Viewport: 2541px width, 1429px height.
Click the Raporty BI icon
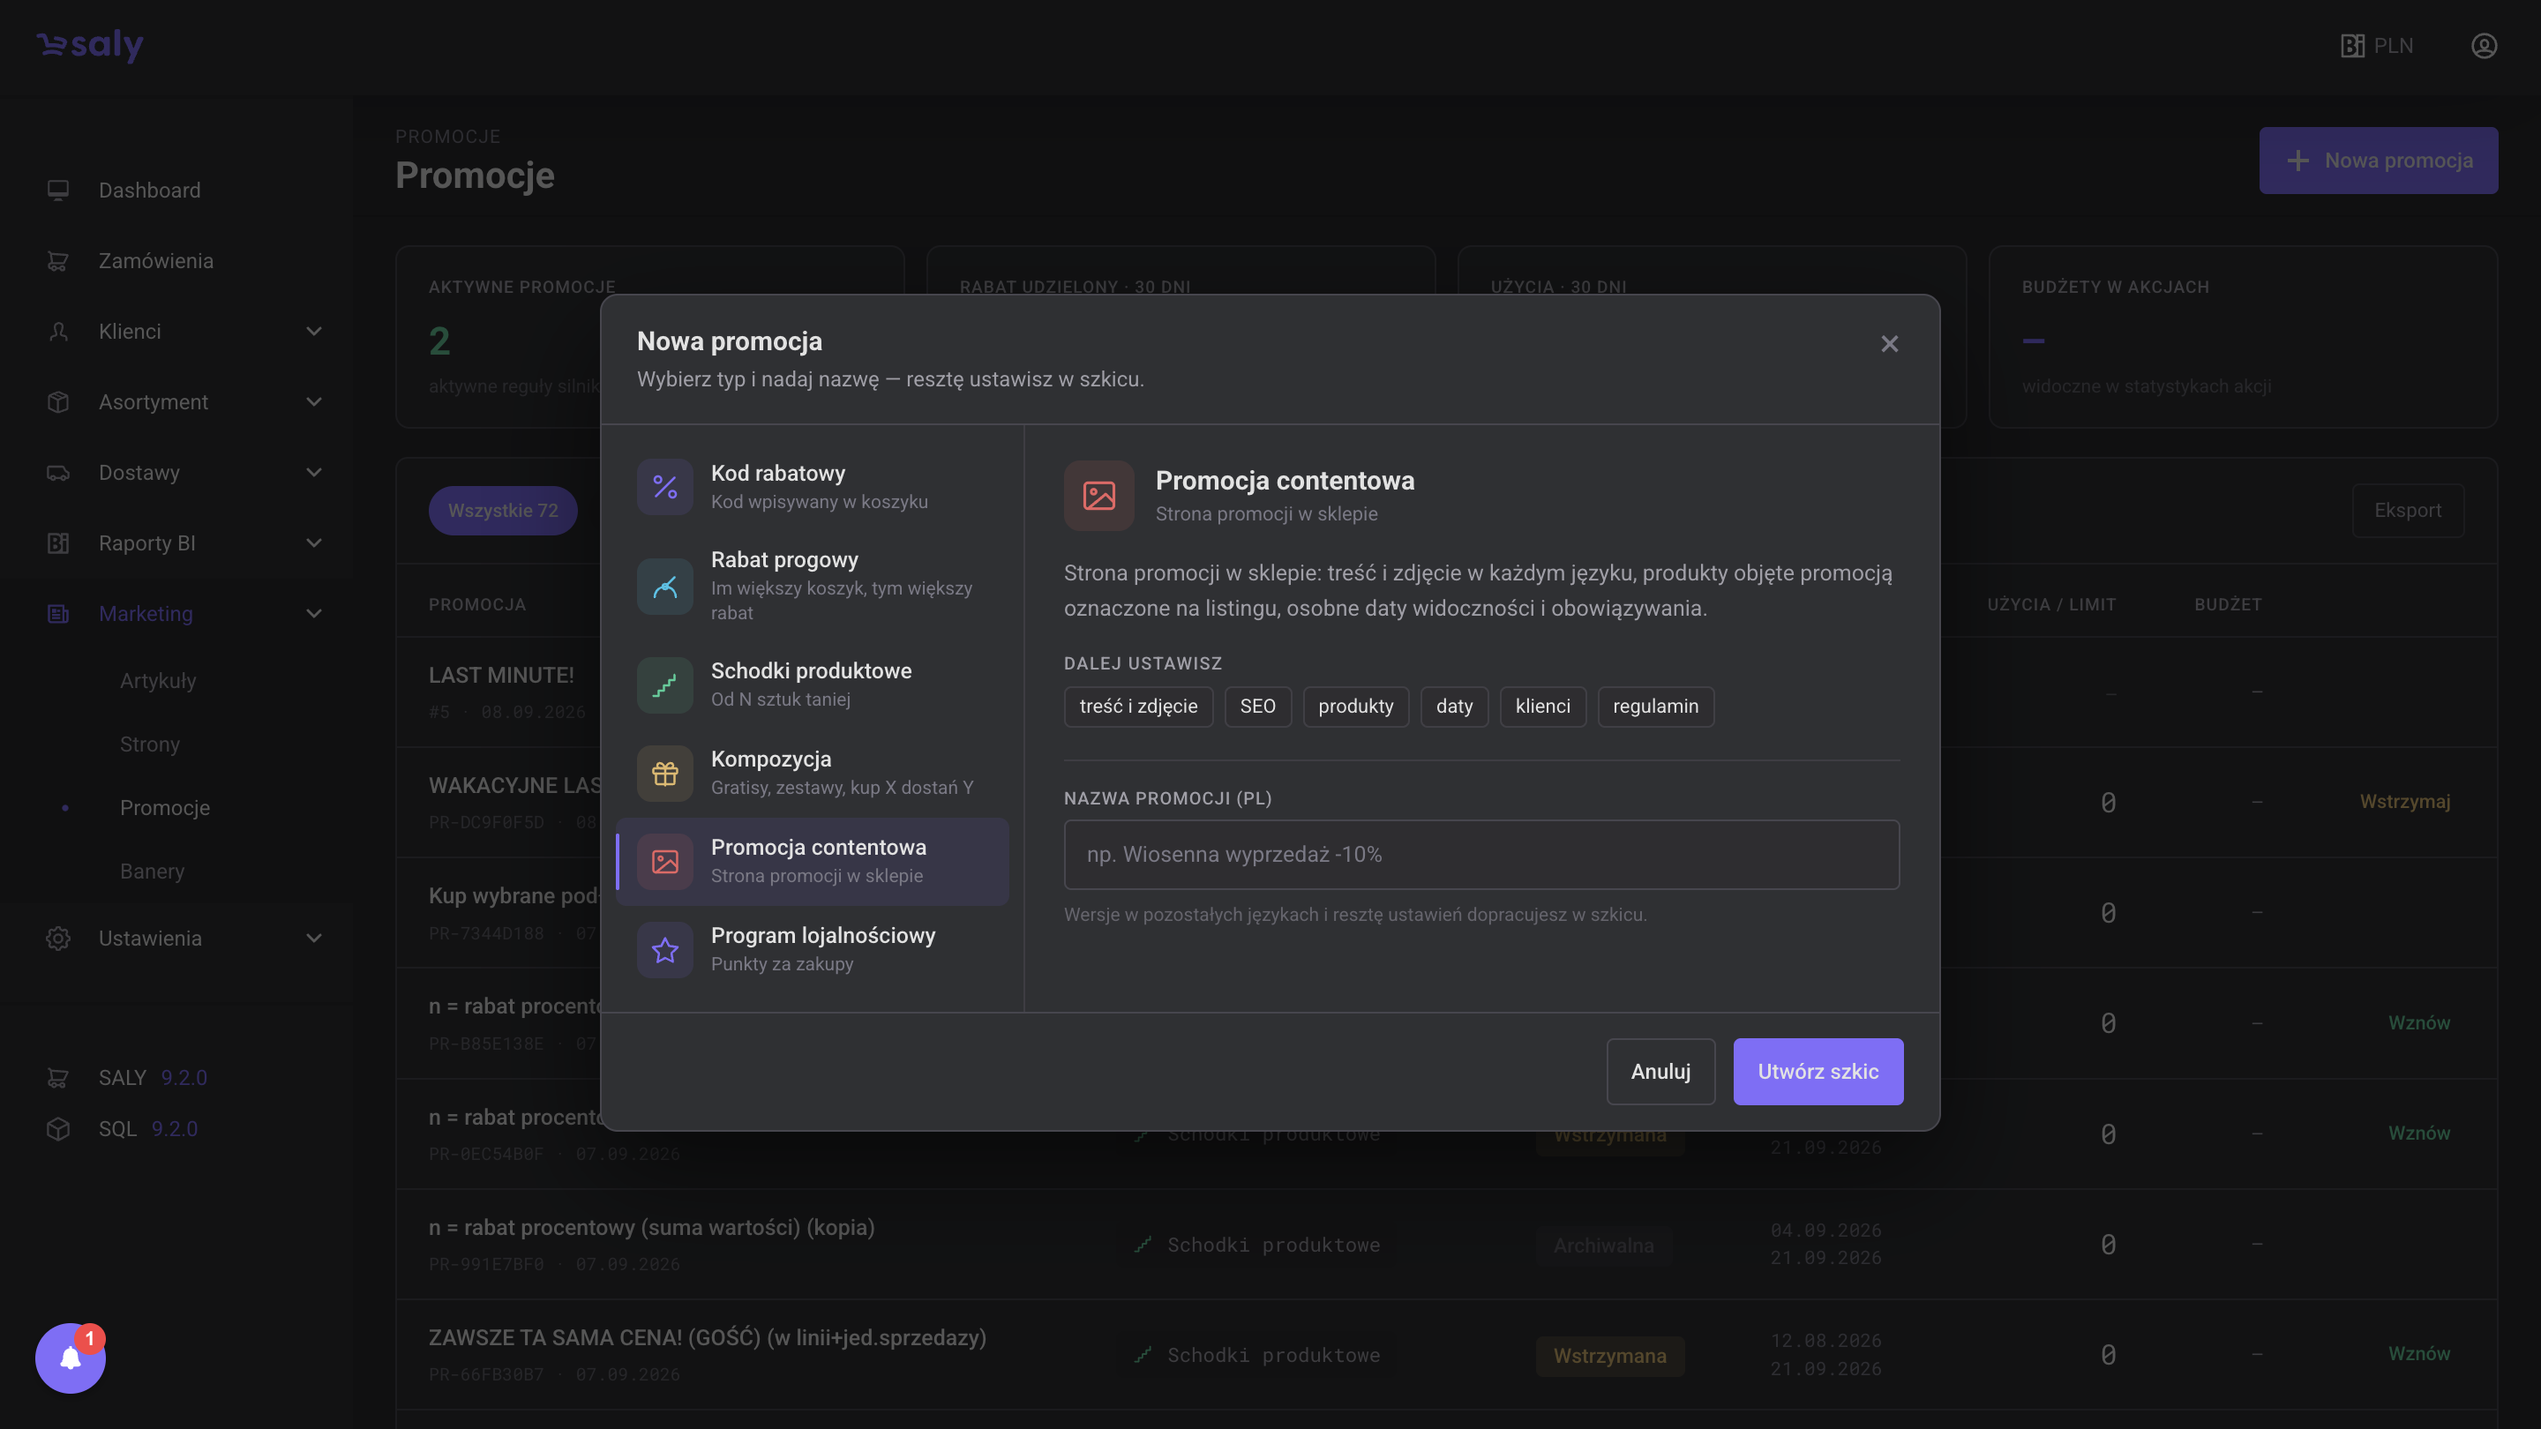click(x=58, y=543)
